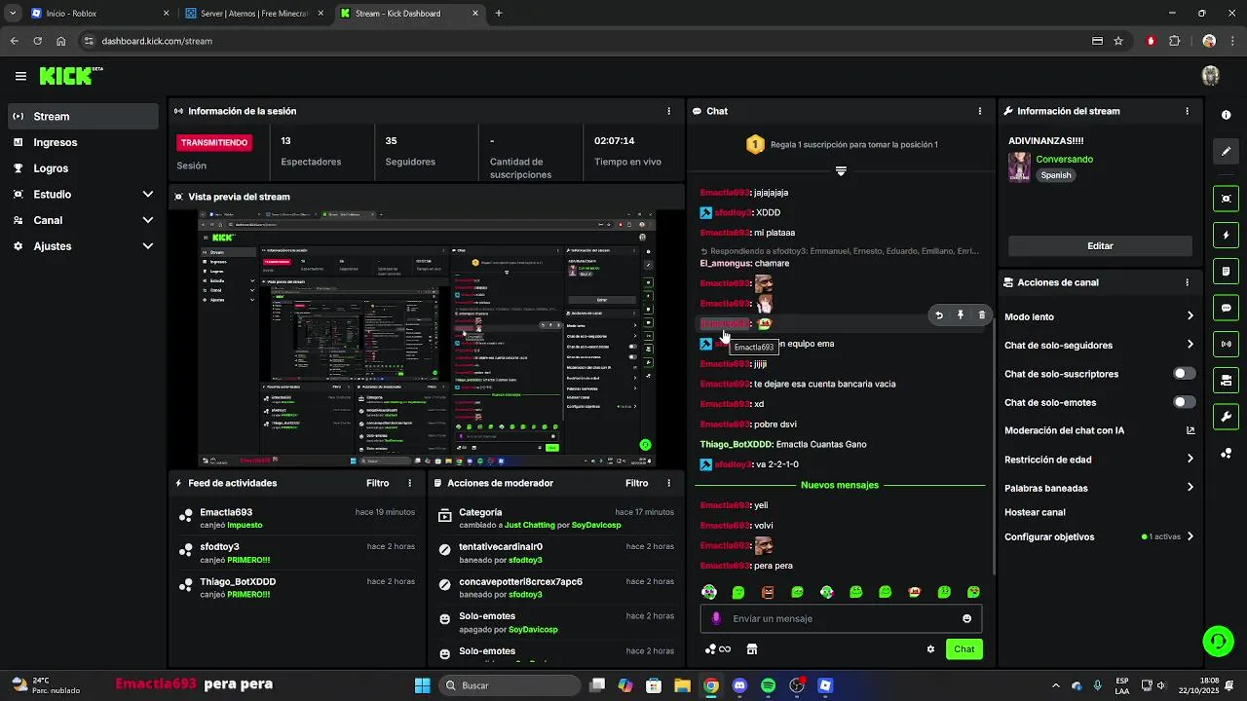
Task: Open the stream preview thumbnail
Action: 427,339
